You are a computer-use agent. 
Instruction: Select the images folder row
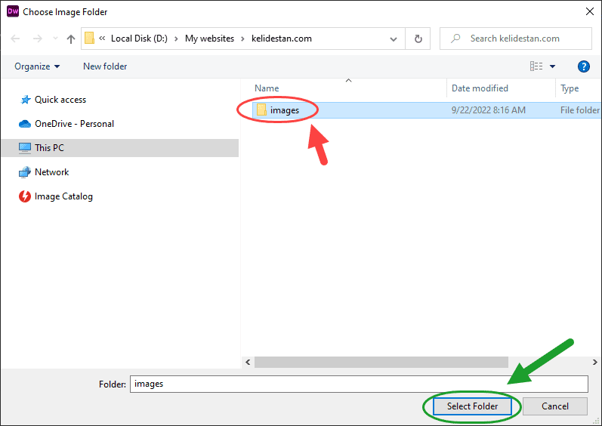tap(427, 110)
